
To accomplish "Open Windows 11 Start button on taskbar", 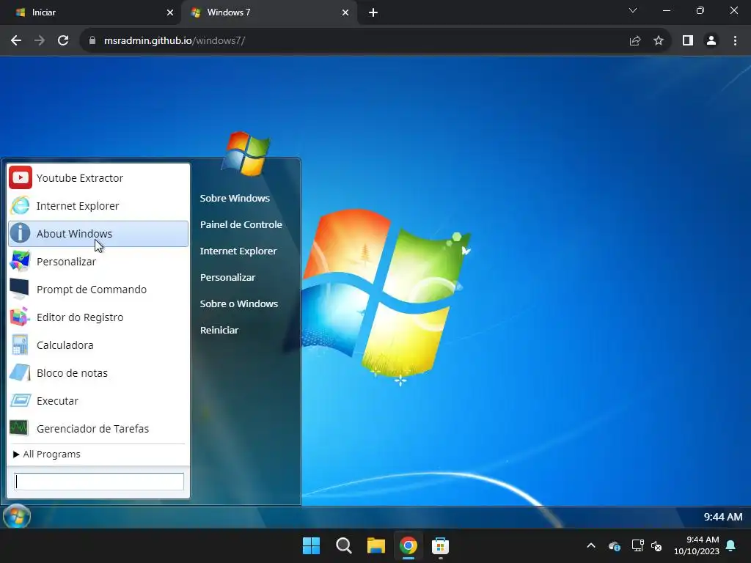I will tap(311, 545).
